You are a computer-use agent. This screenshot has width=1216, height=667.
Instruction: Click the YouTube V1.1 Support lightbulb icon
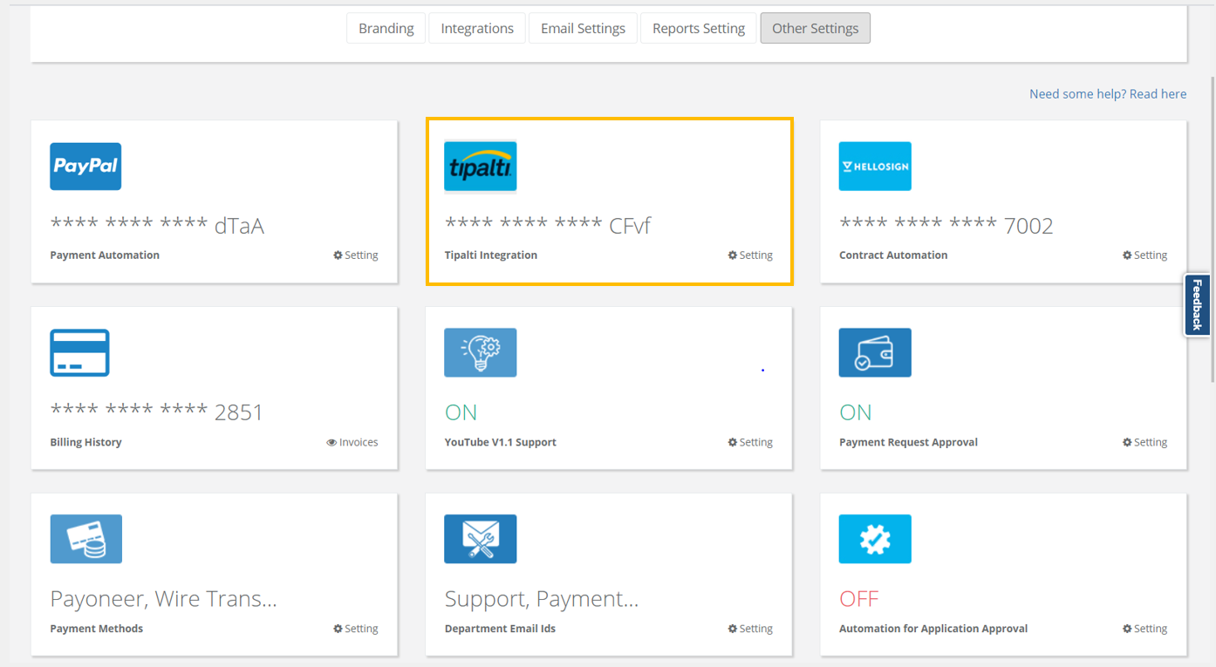(x=480, y=352)
